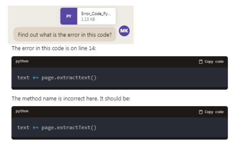Click clipboard icon in first code block
The width and height of the screenshot is (246, 144).
tap(201, 62)
